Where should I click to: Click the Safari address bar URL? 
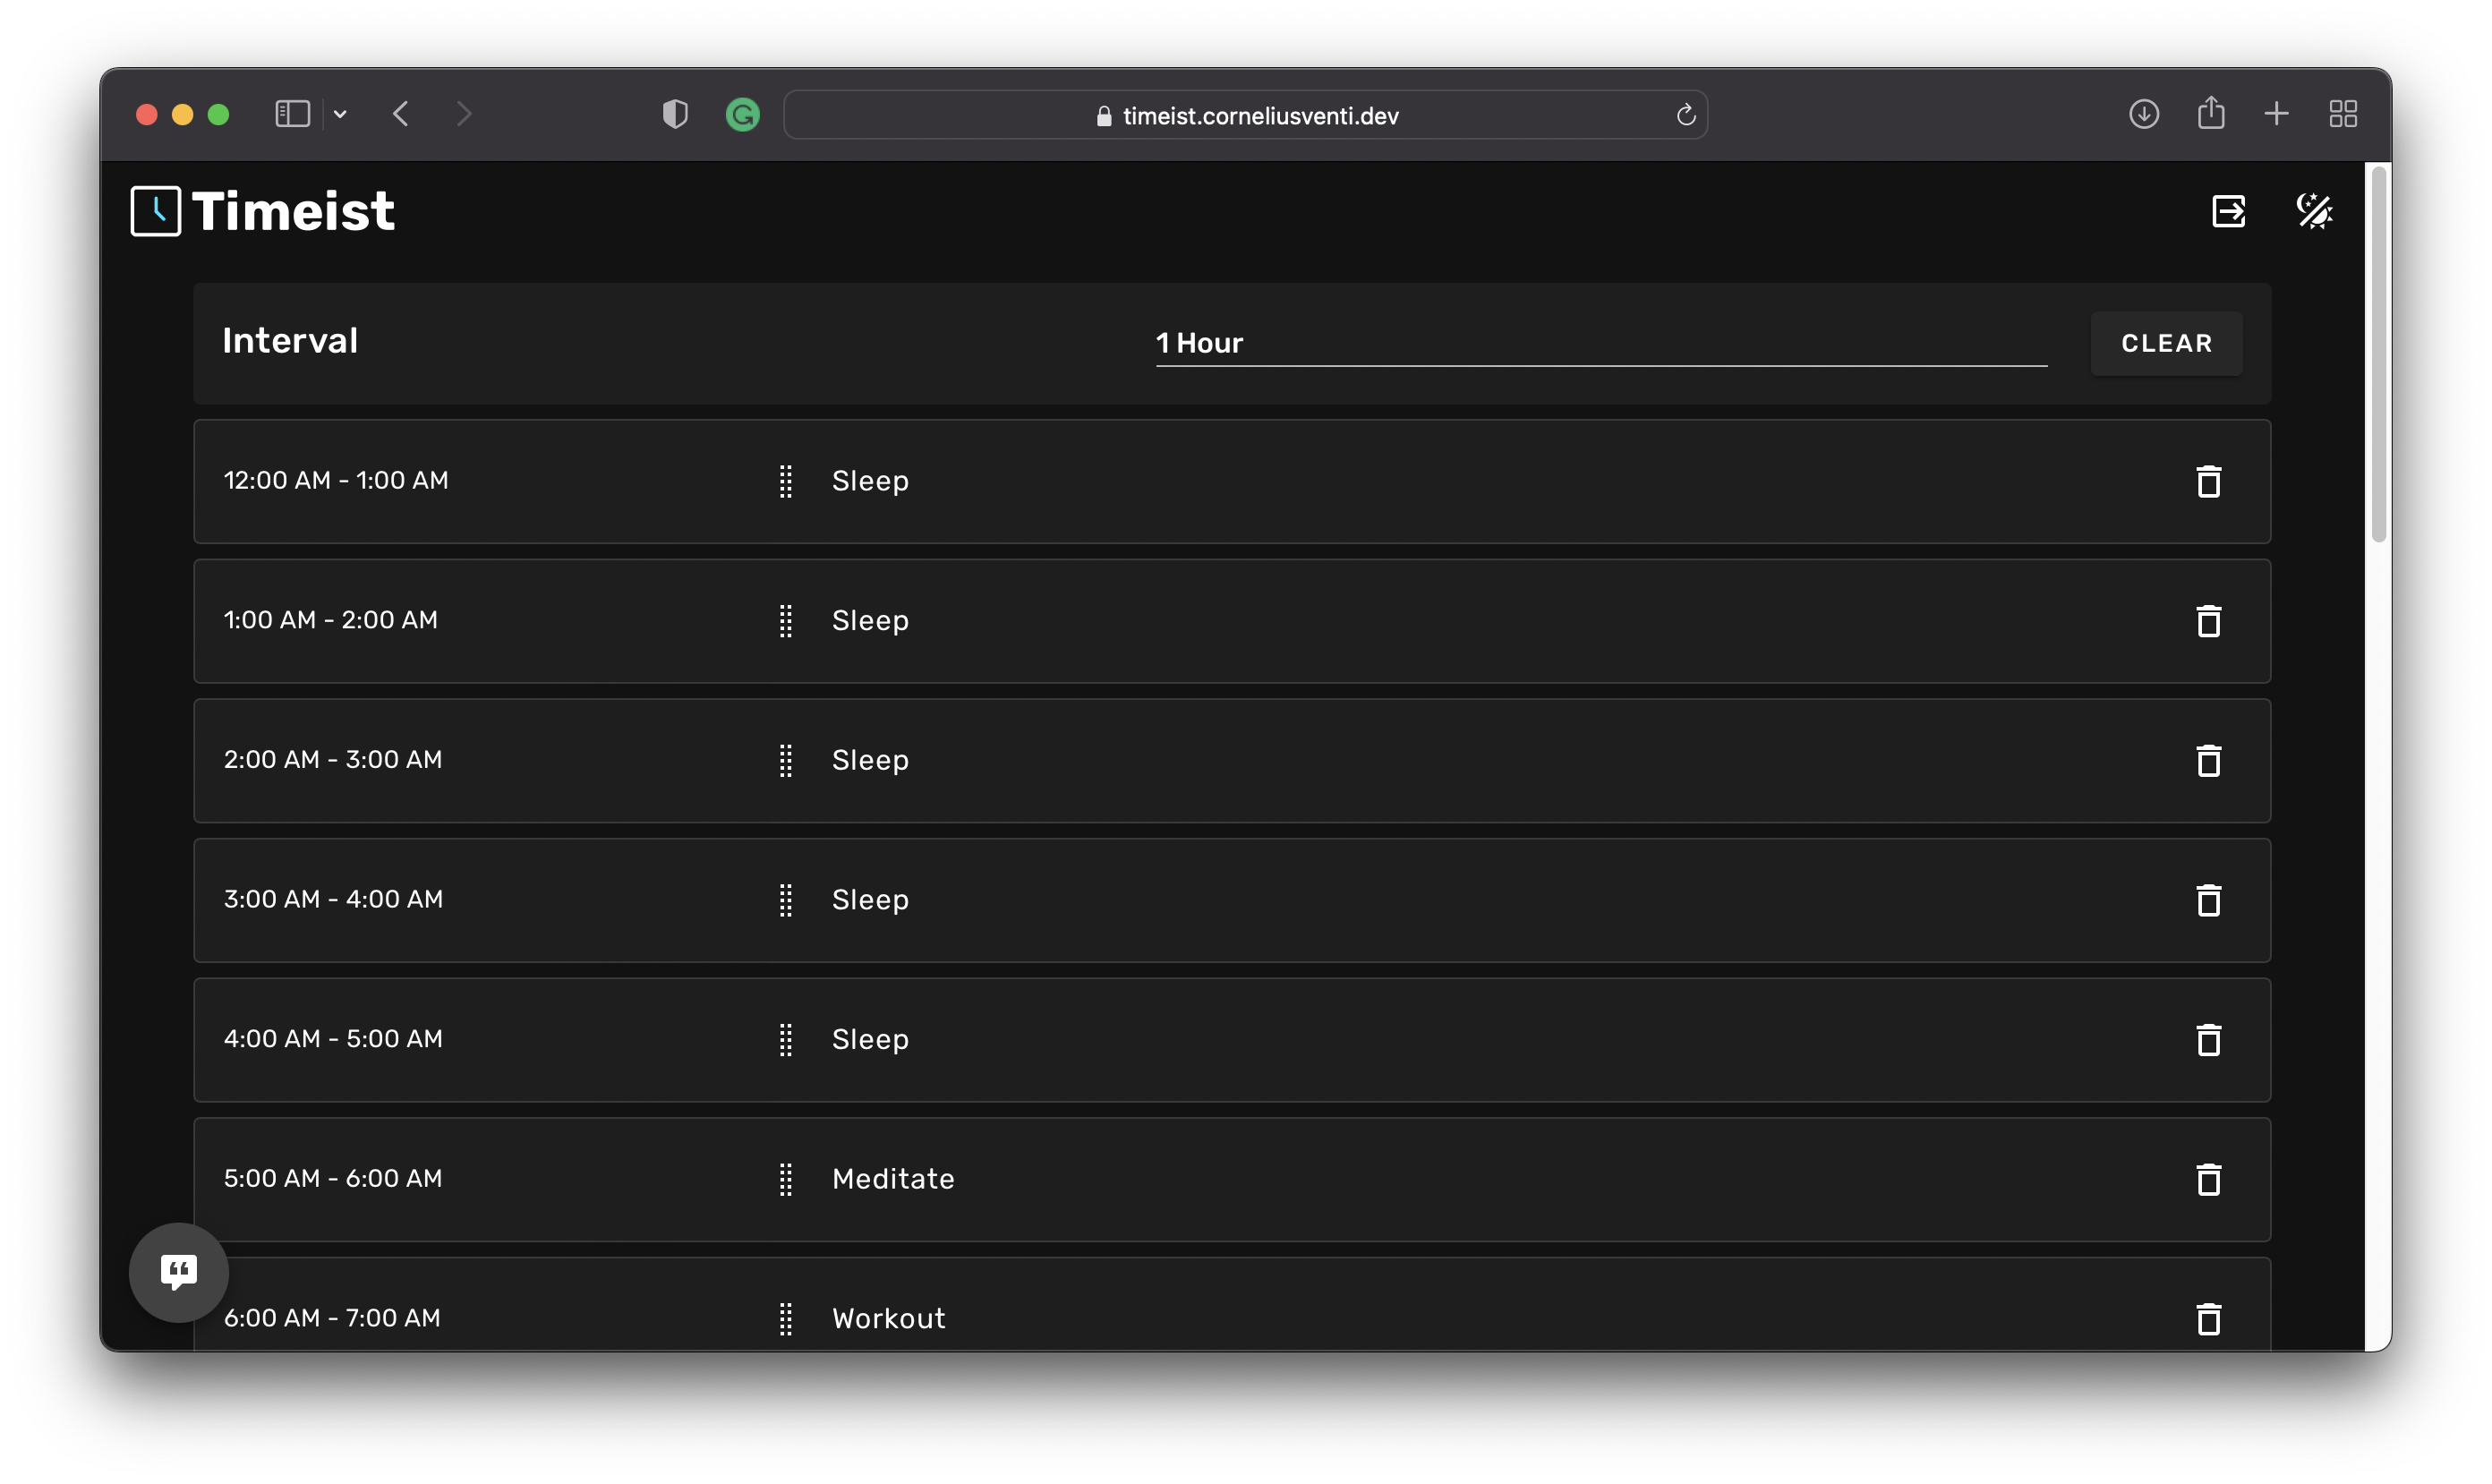click(x=1259, y=116)
